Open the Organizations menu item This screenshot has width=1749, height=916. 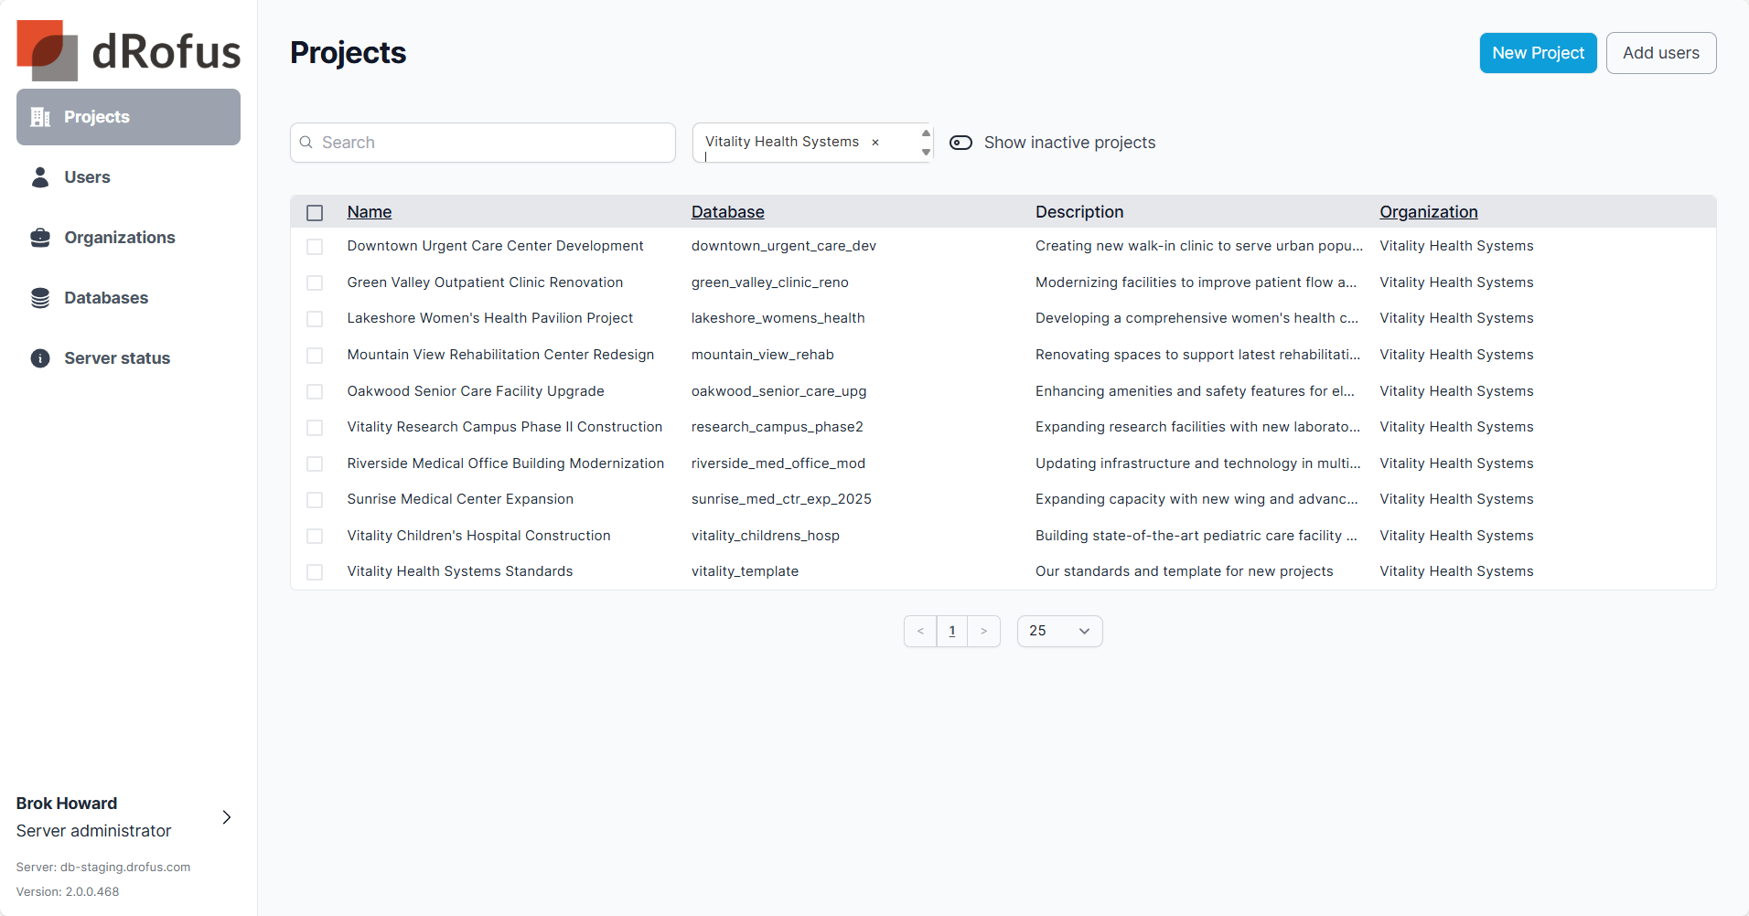coord(119,238)
